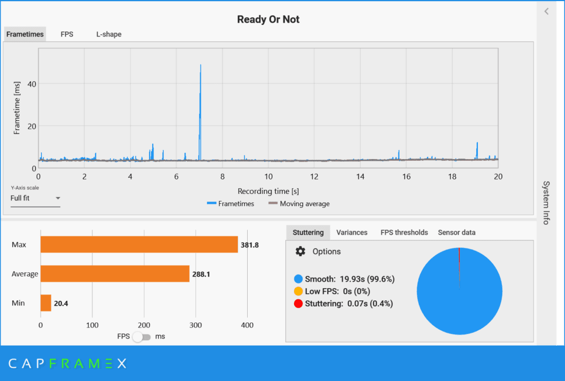
Task: Click the red Stuttering legend dot
Action: point(299,304)
